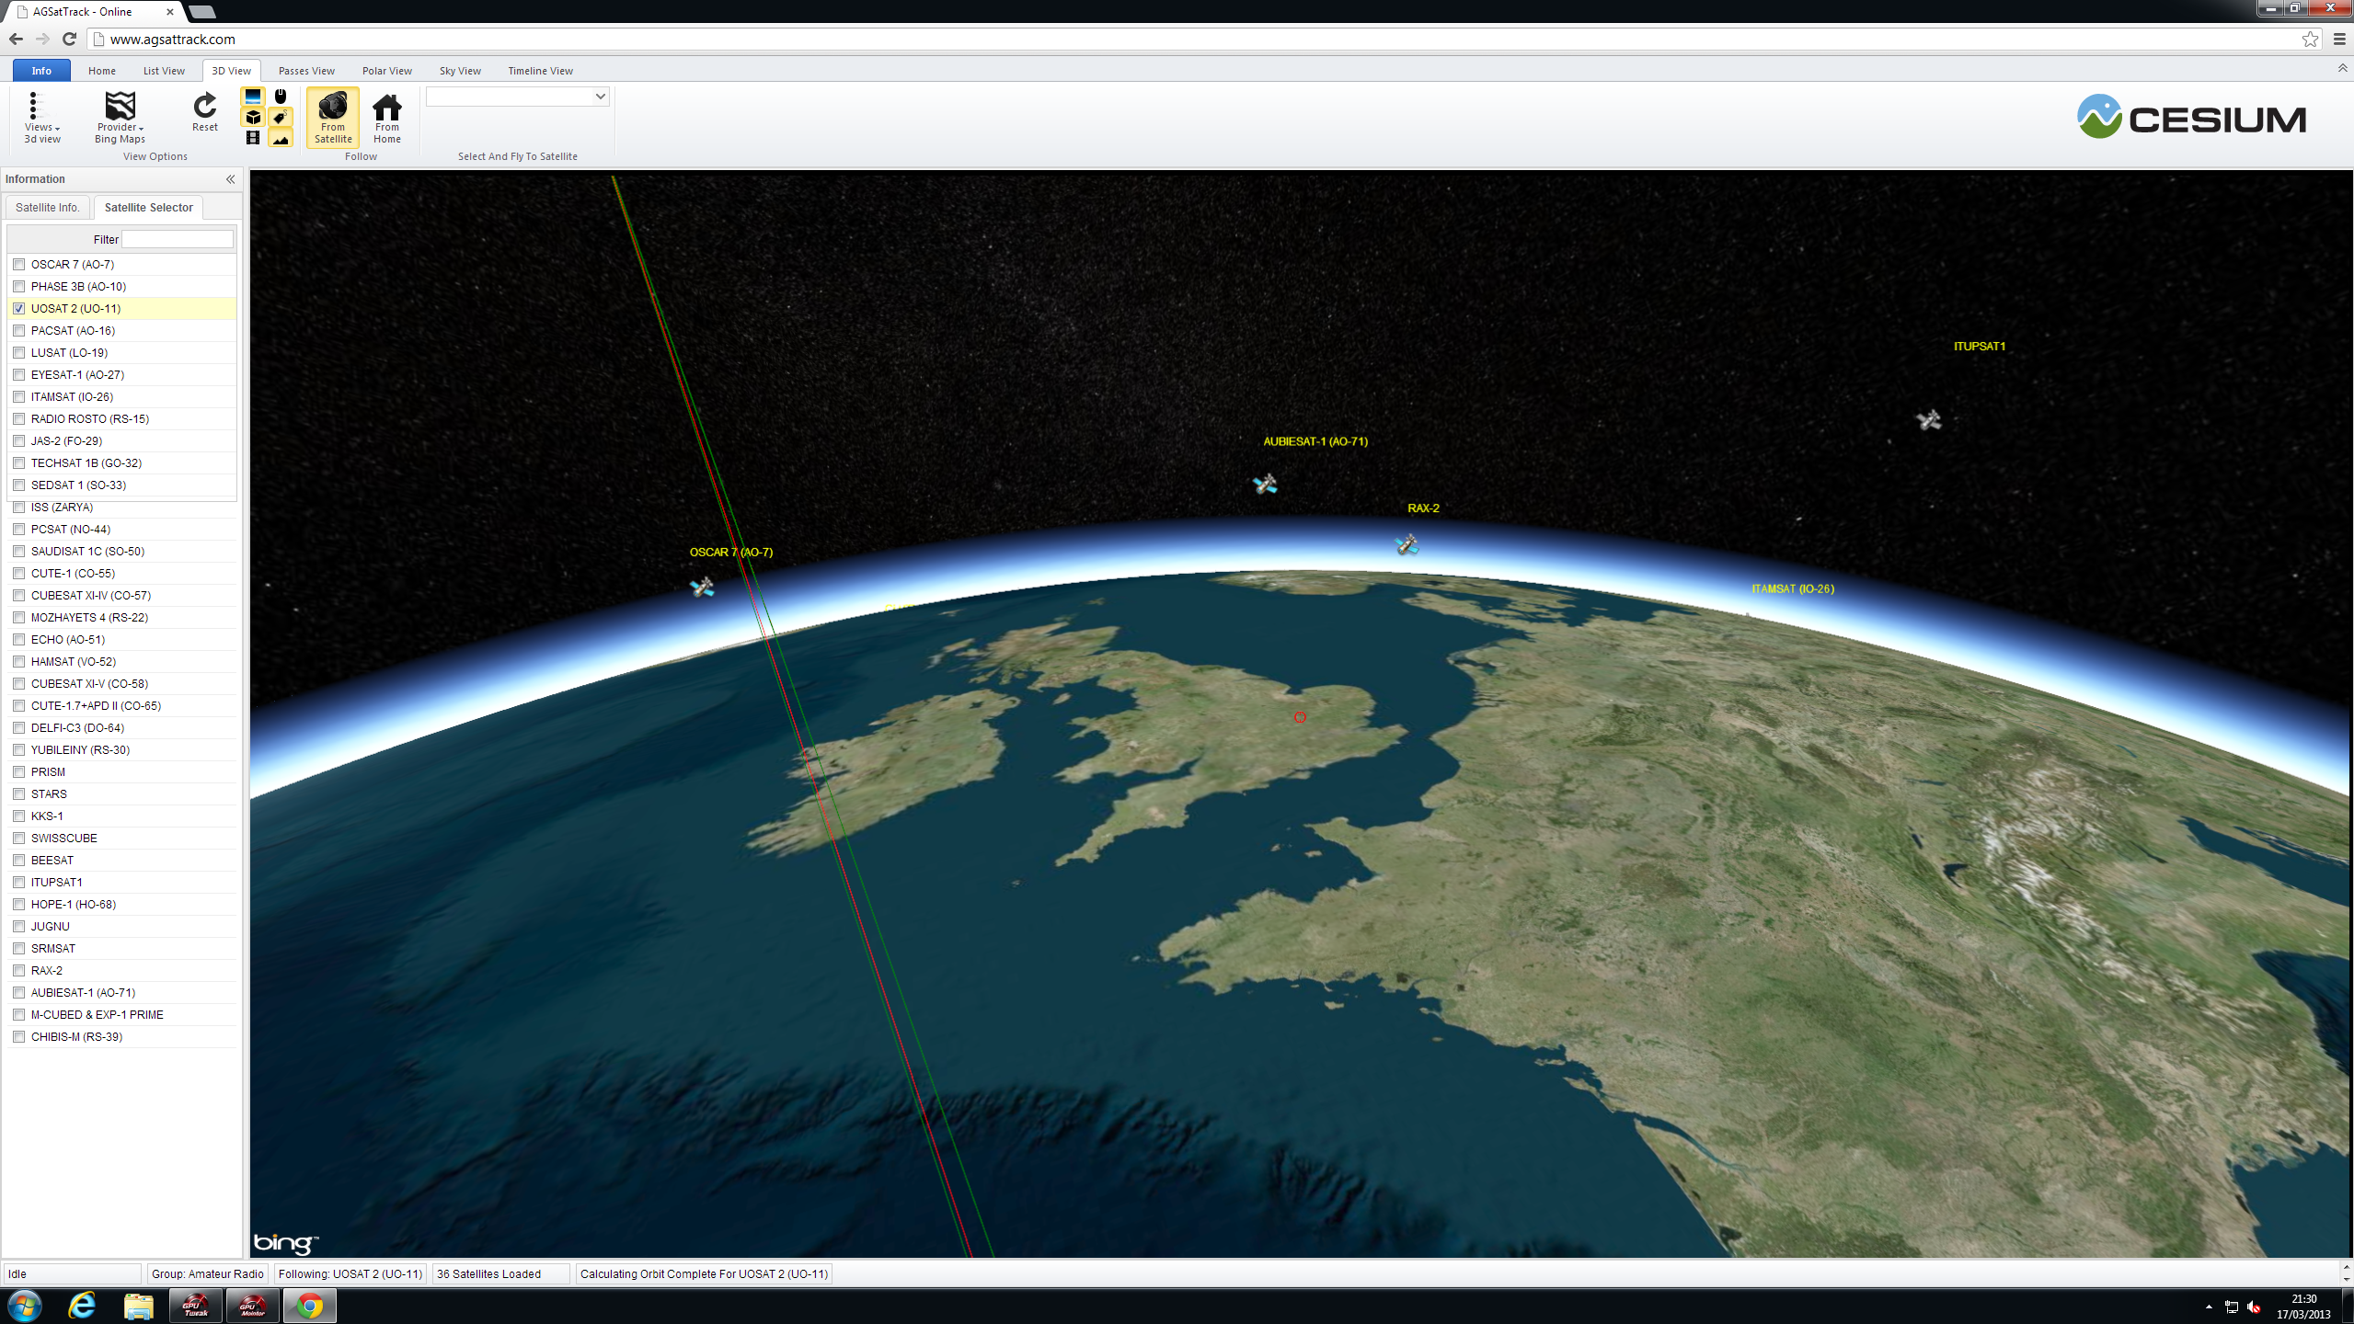Collapse the ribbon with top-right chevron

tap(2342, 69)
